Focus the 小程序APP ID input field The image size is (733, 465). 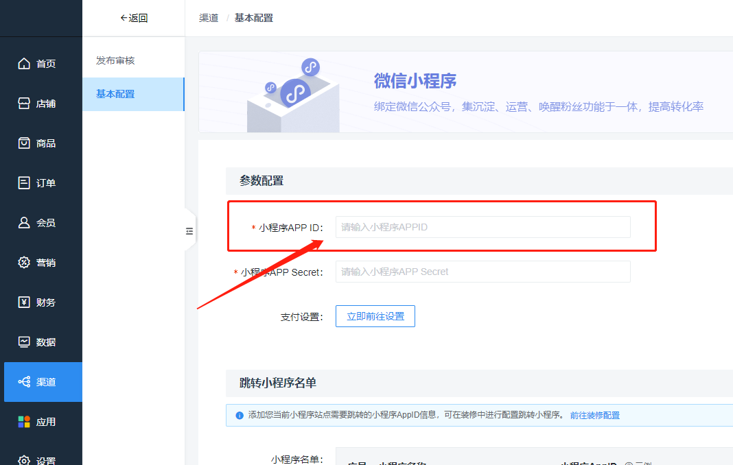[x=483, y=227]
